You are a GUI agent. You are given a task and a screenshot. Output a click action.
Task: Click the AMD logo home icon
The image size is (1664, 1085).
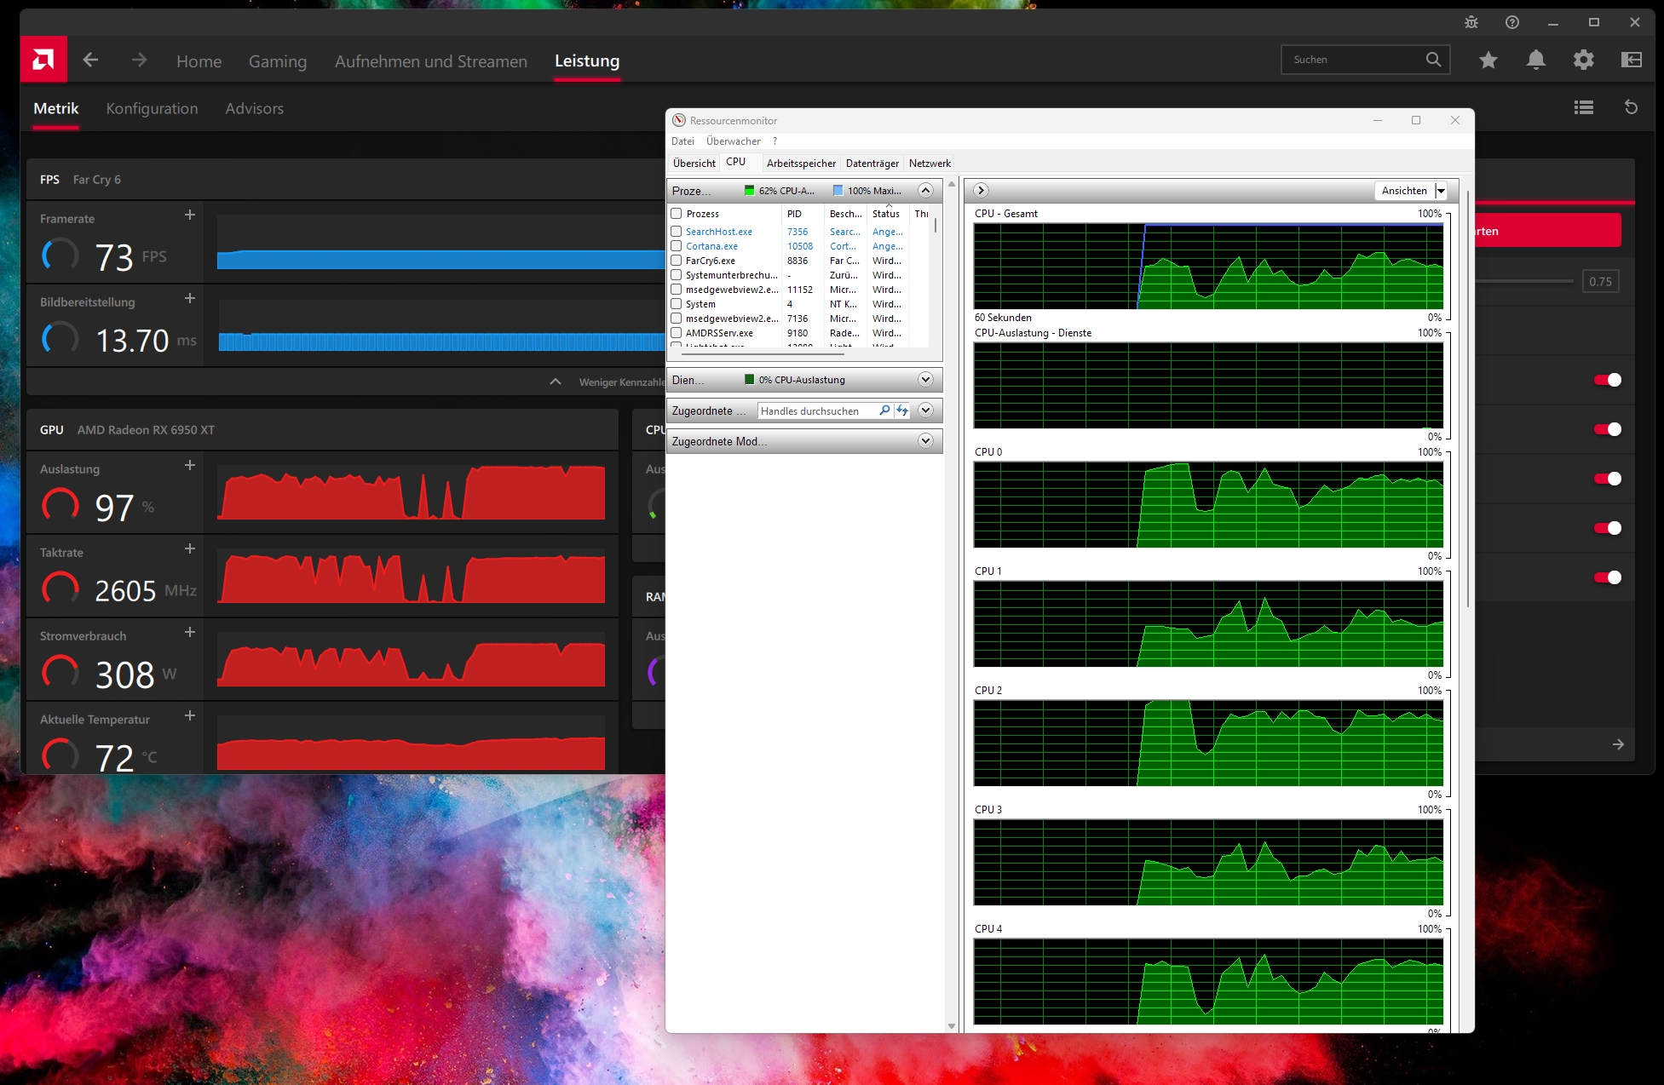(43, 60)
